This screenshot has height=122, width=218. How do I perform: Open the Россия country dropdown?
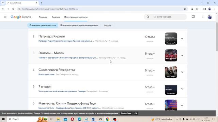tap(109, 25)
